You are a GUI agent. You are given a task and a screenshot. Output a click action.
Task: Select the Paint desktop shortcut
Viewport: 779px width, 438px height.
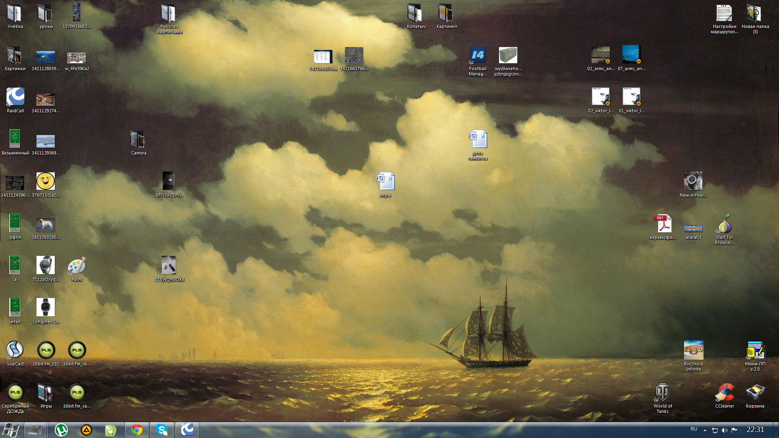77,266
